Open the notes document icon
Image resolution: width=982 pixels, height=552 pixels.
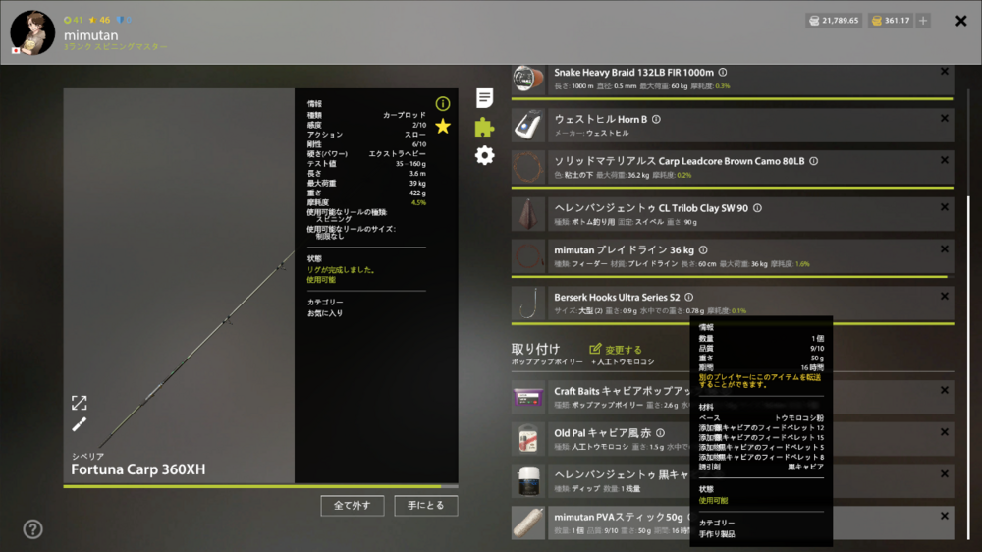[x=484, y=98]
